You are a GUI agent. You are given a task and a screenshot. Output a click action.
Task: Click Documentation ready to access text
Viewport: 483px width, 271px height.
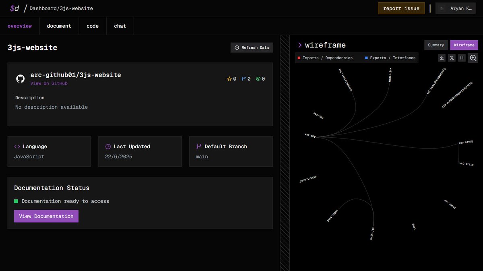[x=65, y=201]
